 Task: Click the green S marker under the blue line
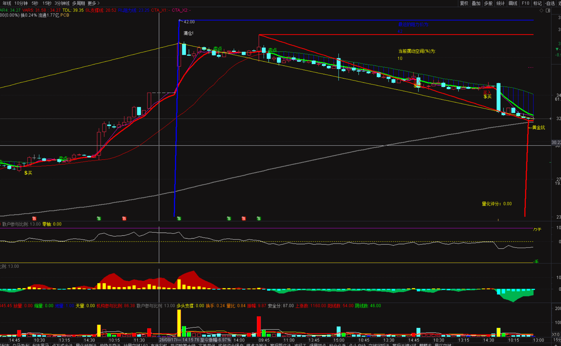click(x=179, y=219)
